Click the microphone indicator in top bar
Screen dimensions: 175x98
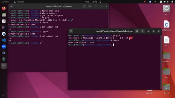tap(168, 2)
